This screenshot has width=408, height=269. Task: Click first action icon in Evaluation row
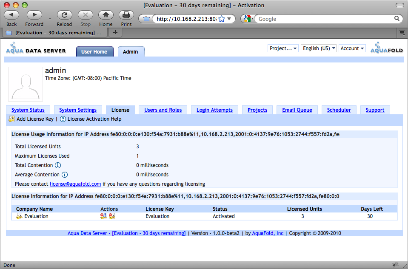(x=103, y=216)
